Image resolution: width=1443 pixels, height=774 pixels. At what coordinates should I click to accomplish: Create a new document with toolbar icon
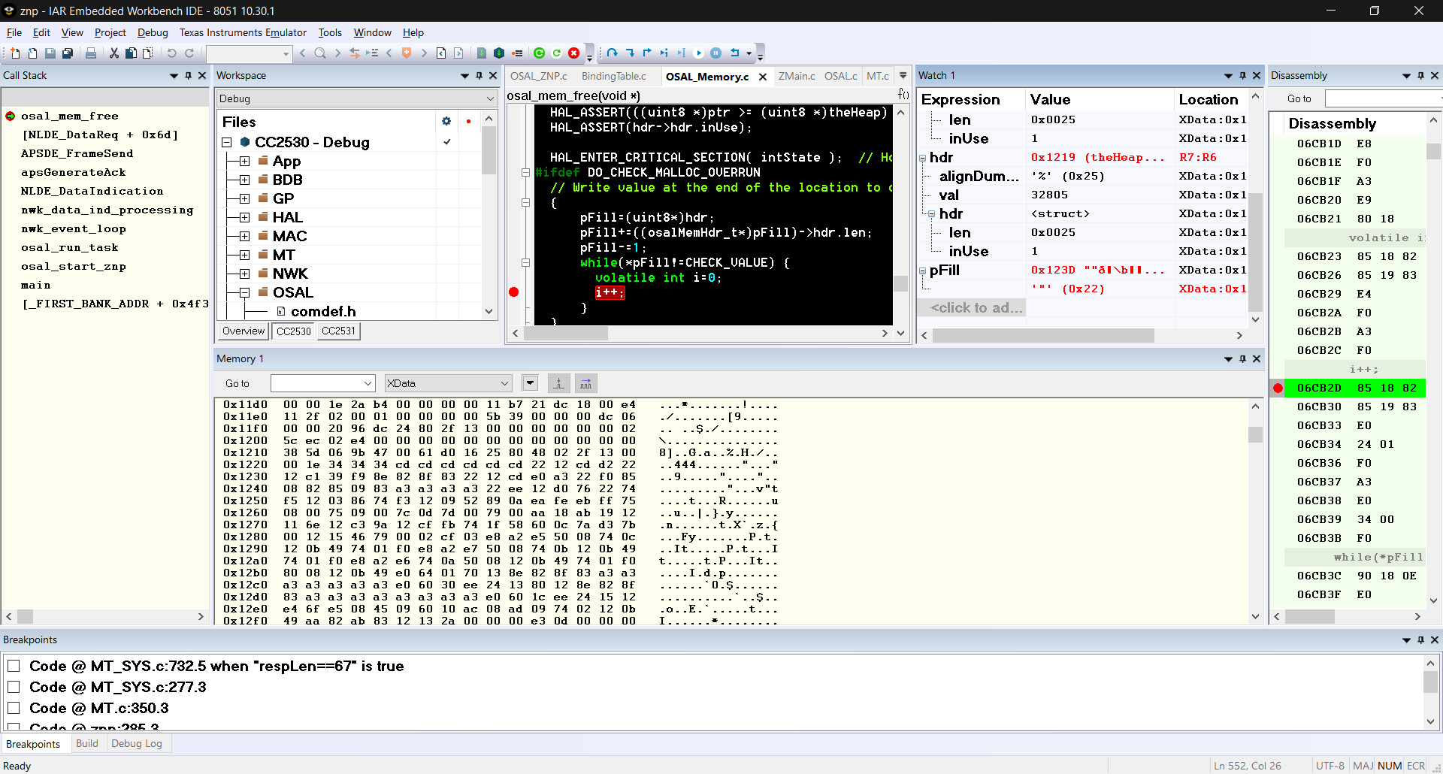(15, 53)
